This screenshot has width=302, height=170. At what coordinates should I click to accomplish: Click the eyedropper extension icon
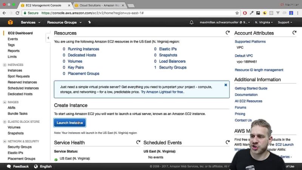[x=251, y=13]
